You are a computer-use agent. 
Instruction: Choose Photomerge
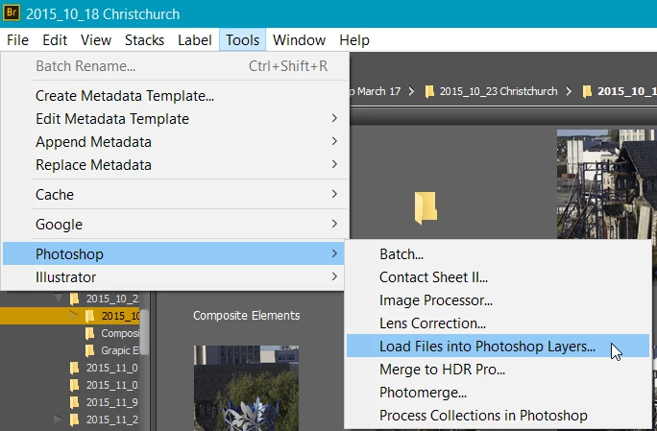point(498,393)
